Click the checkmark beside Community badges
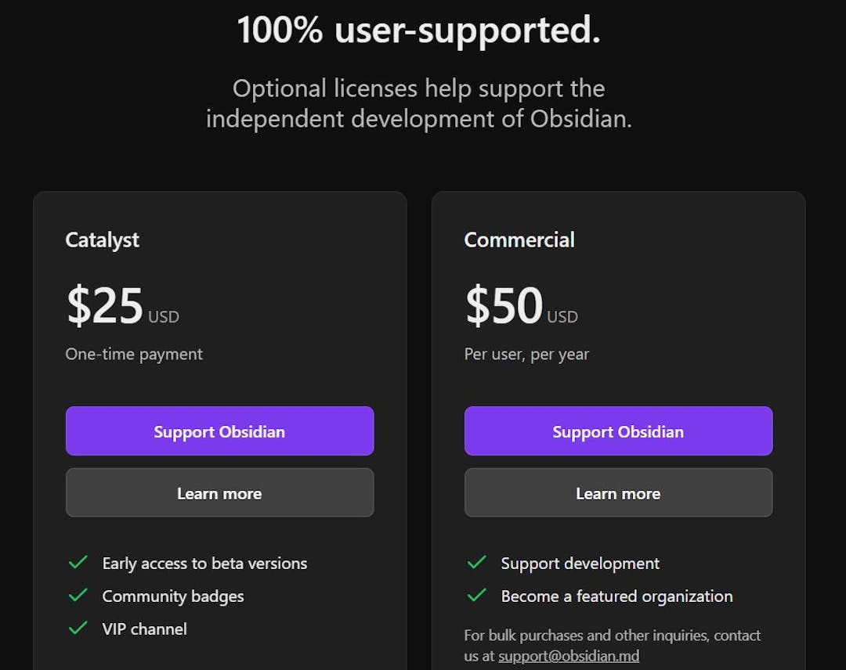Screen dimensions: 846x670 click(x=78, y=596)
